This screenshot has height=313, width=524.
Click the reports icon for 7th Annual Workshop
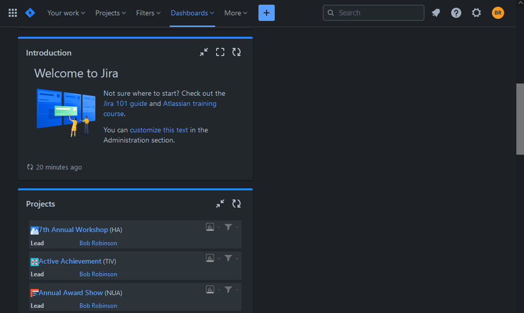tap(210, 227)
